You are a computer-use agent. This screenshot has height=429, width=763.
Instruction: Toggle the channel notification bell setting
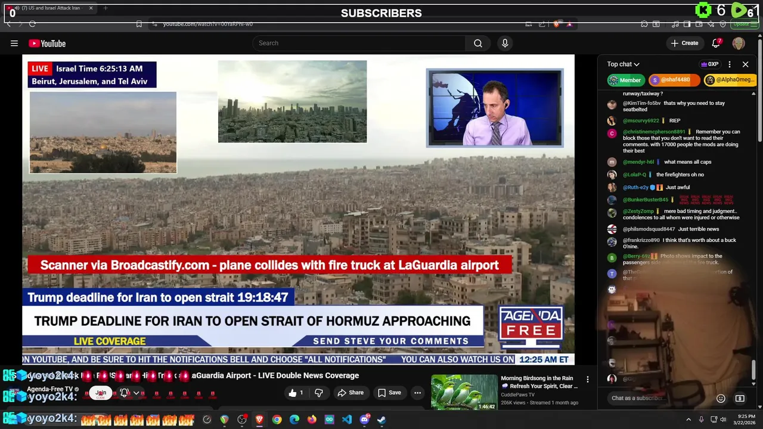point(124,393)
